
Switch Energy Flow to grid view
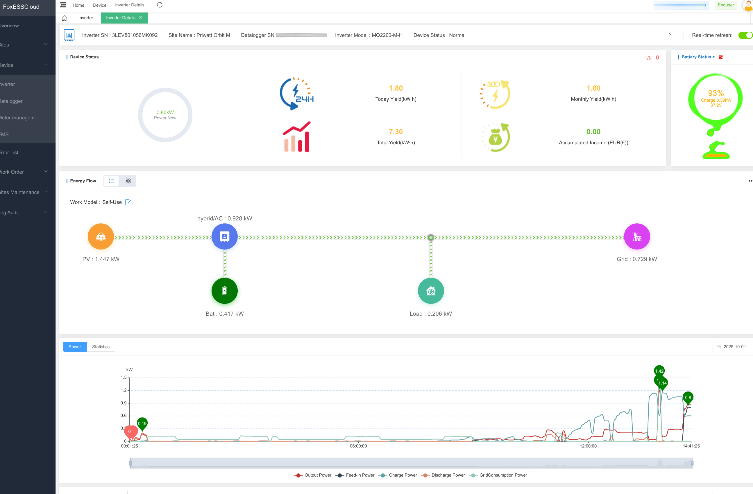(128, 181)
